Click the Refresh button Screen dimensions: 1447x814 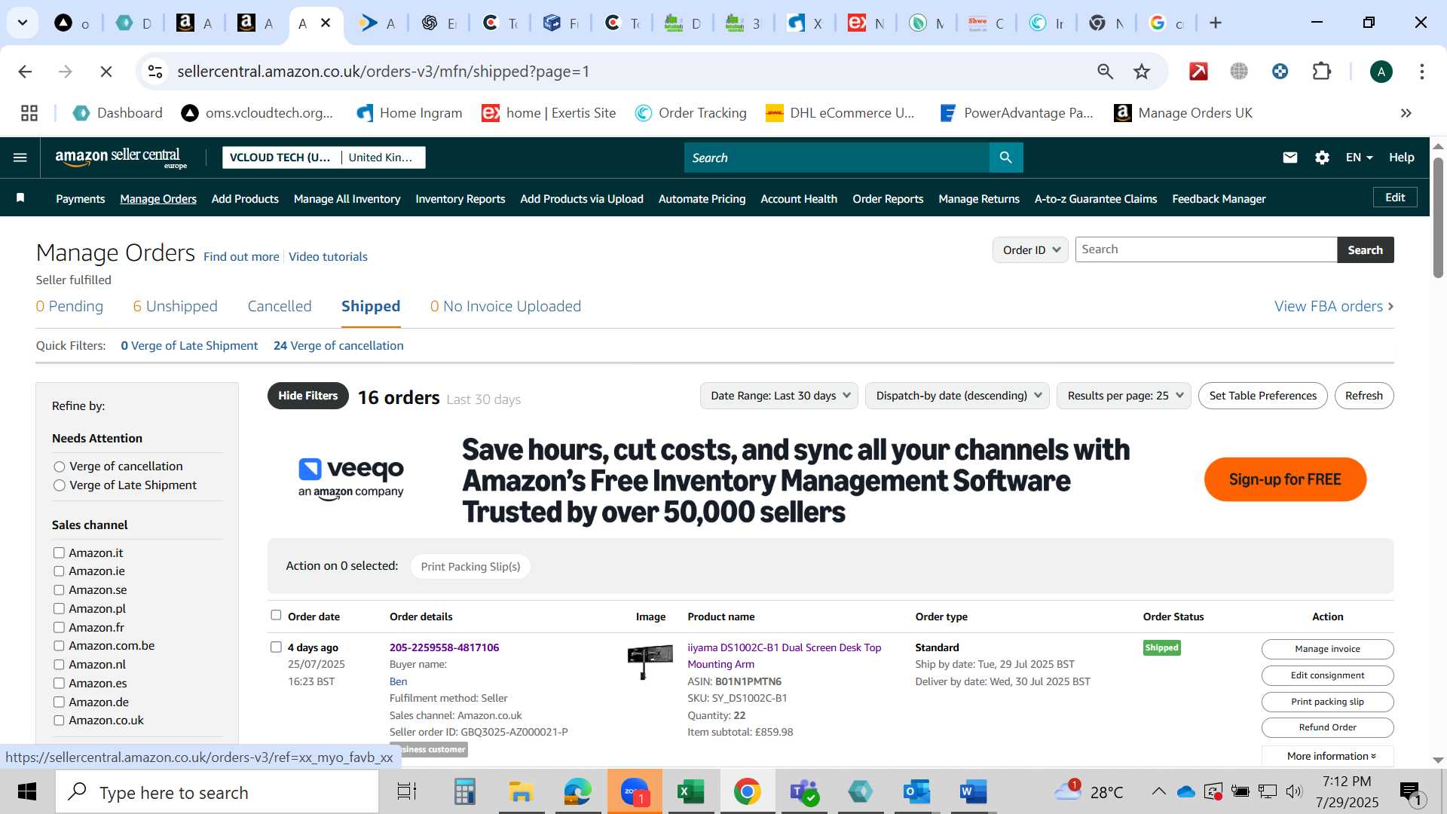coord(1363,396)
